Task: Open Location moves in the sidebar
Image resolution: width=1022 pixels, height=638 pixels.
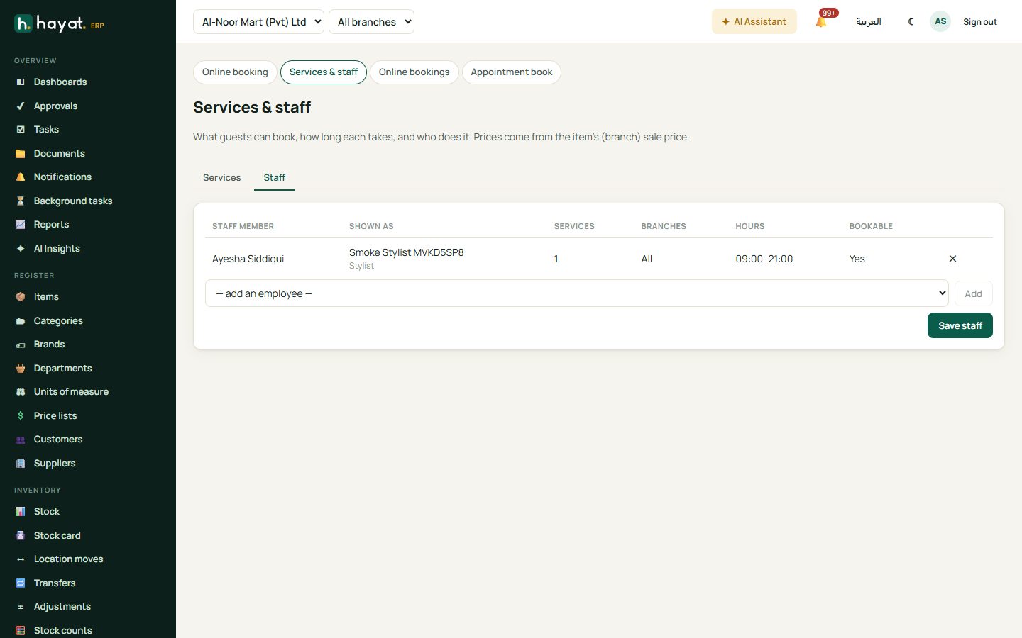Action: 68,559
